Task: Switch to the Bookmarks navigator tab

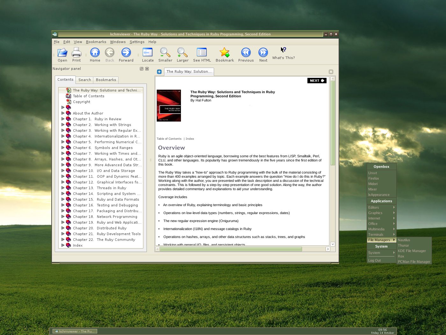Action: [106, 80]
